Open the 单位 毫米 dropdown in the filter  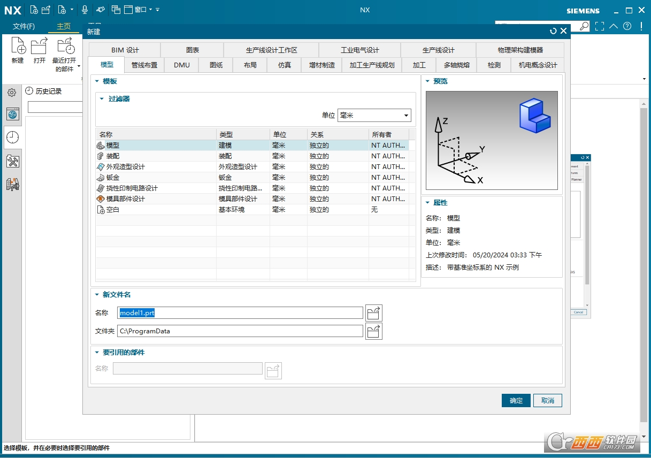tap(374, 116)
